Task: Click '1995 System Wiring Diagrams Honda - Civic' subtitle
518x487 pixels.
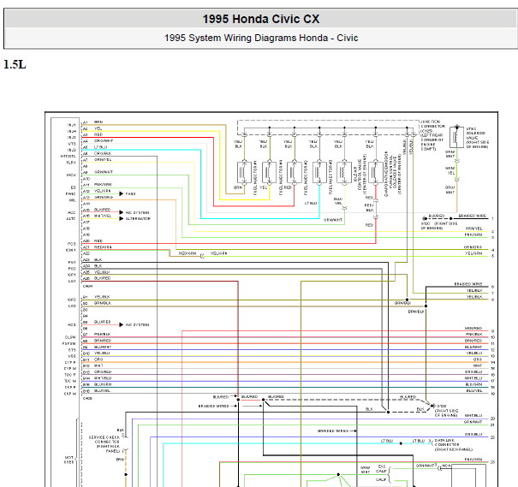Action: (261, 38)
